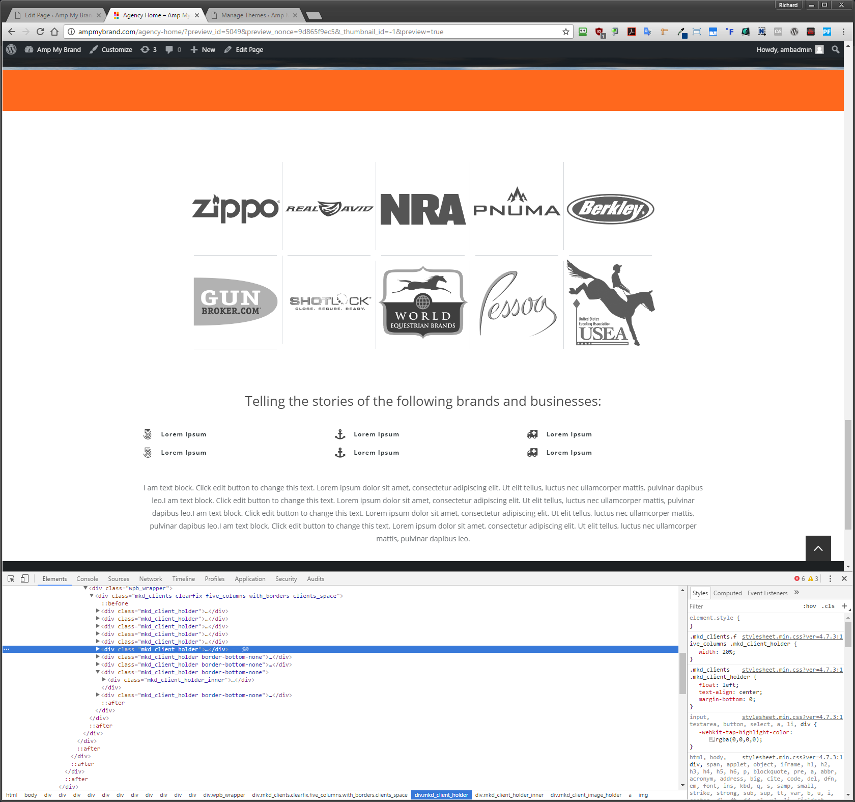
Task: Close the DevTools panel with X icon
Action: 844,579
